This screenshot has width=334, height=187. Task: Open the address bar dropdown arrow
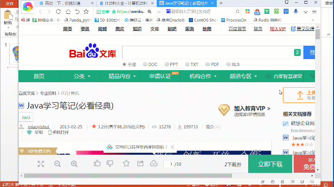tap(159, 12)
